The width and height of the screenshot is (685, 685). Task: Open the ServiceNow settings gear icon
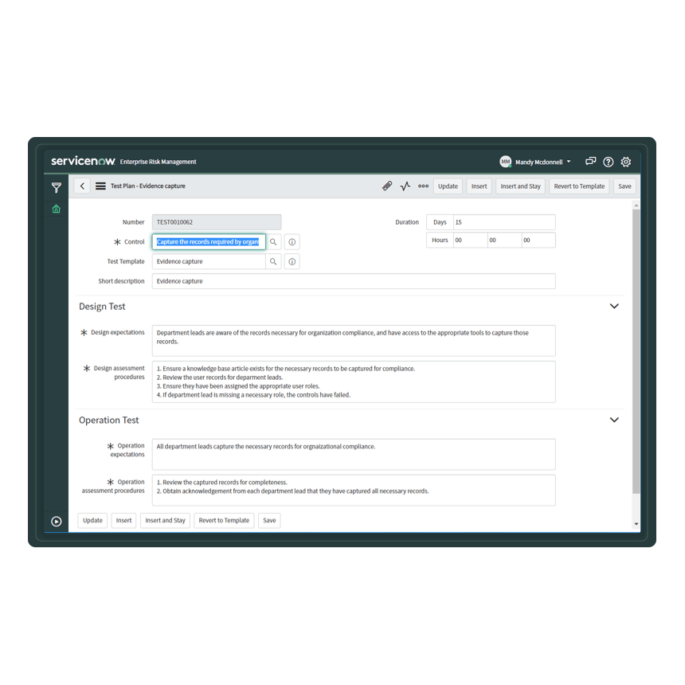point(626,161)
